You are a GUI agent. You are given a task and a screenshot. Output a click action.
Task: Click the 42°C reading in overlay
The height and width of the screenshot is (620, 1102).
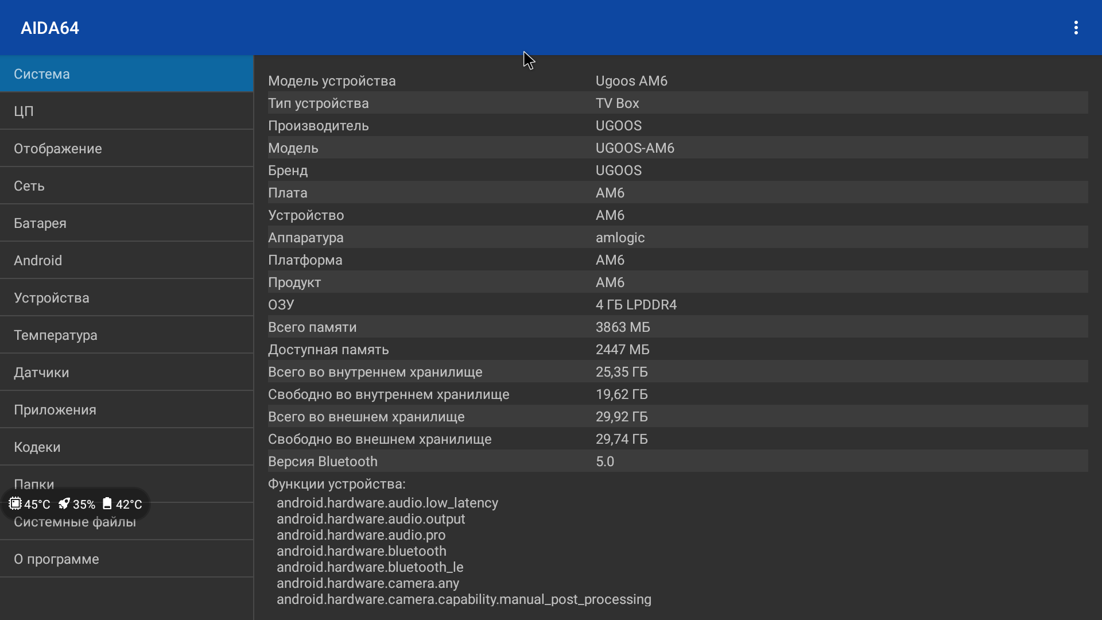point(129,504)
